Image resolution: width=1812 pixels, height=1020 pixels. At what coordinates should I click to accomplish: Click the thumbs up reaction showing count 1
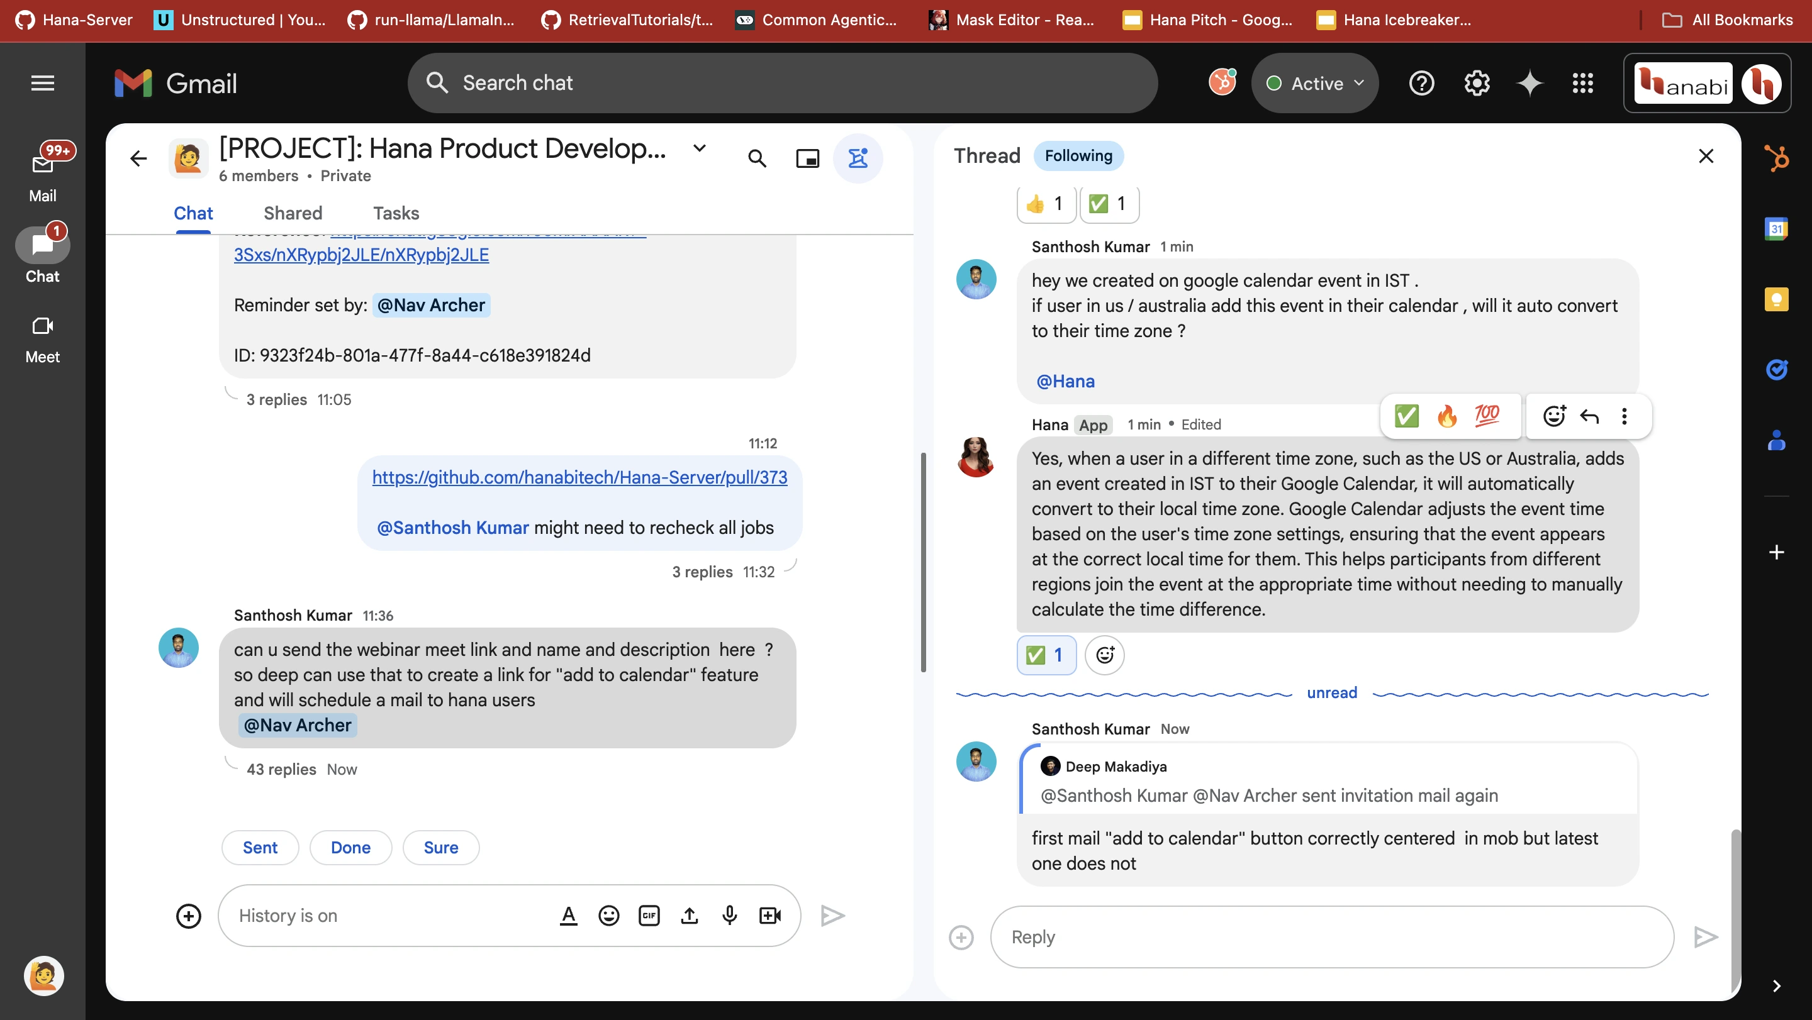click(1043, 202)
